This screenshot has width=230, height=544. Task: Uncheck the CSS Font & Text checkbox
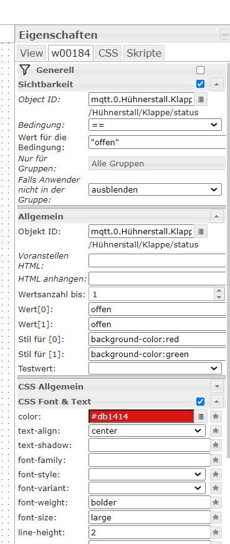coord(201,401)
